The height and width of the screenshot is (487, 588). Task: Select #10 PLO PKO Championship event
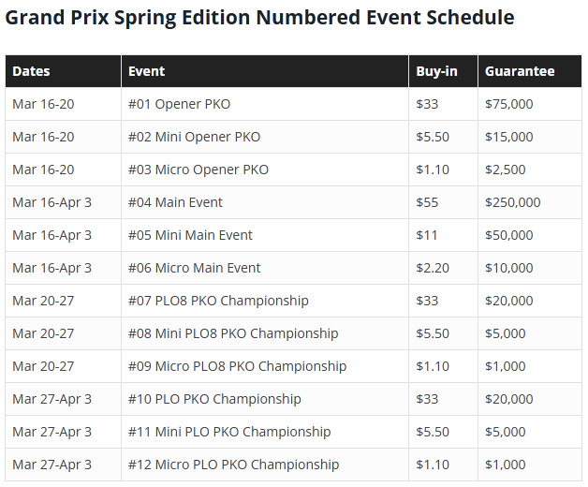214,399
